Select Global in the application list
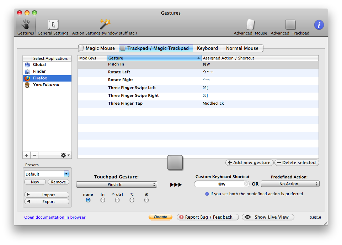The width and height of the screenshot is (342, 245). pos(47,65)
